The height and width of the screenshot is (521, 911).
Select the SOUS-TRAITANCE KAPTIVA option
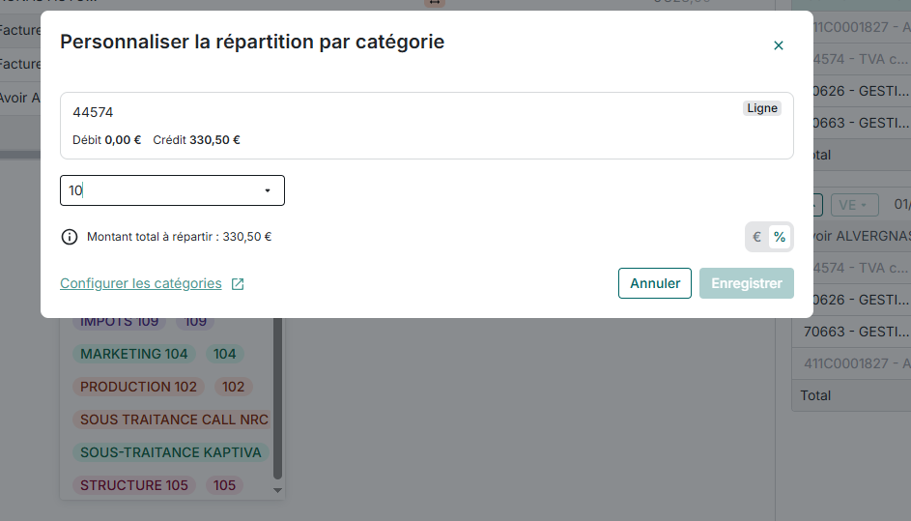(x=171, y=452)
